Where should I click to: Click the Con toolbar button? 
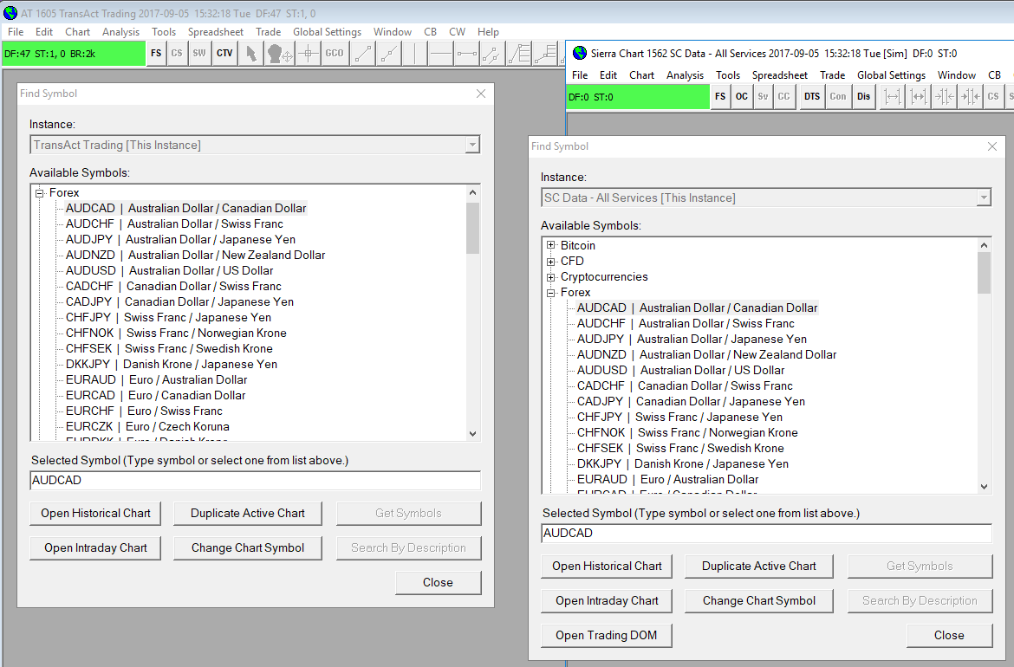pos(838,97)
